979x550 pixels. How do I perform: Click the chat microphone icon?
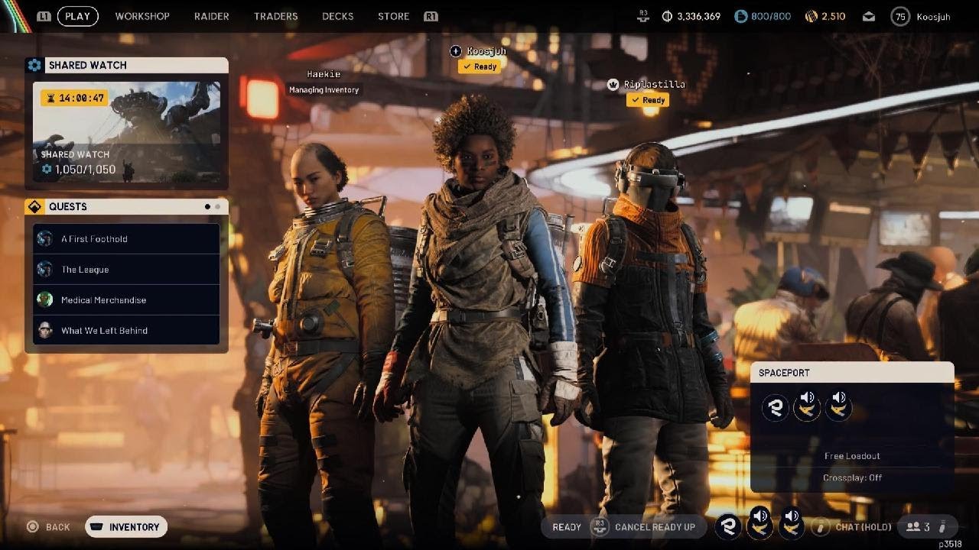(821, 526)
